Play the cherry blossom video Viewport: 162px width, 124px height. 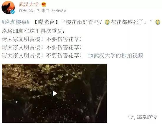tap(55, 93)
